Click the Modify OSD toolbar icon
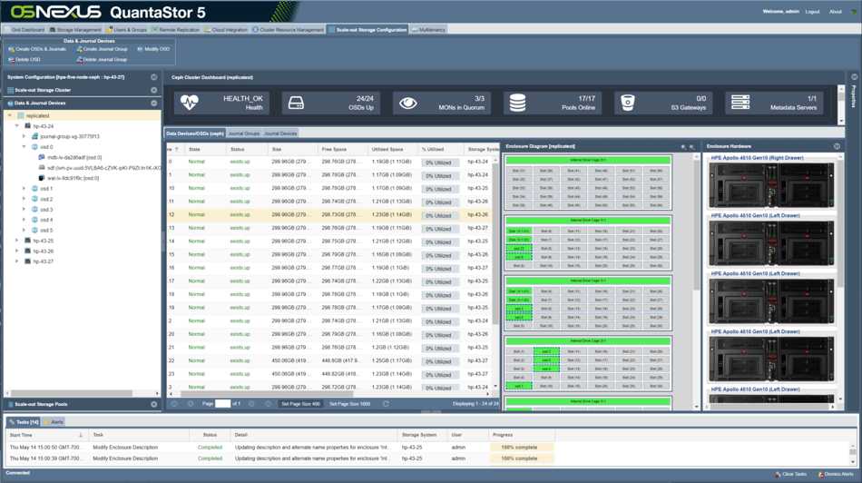The image size is (862, 483). pos(140,49)
